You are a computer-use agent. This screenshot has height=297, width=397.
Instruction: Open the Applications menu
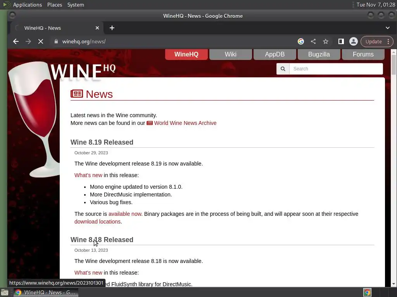[x=28, y=5]
